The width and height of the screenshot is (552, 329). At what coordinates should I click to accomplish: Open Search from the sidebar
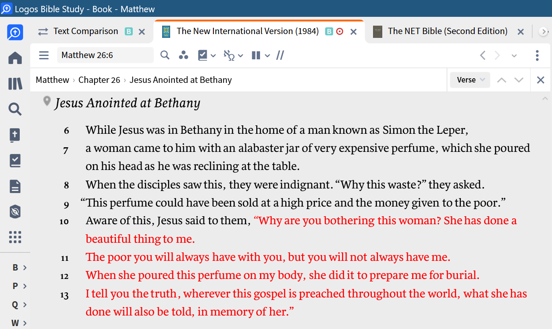pyautogui.click(x=15, y=109)
